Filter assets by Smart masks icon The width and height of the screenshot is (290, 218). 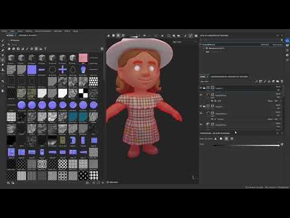click(x=18, y=49)
